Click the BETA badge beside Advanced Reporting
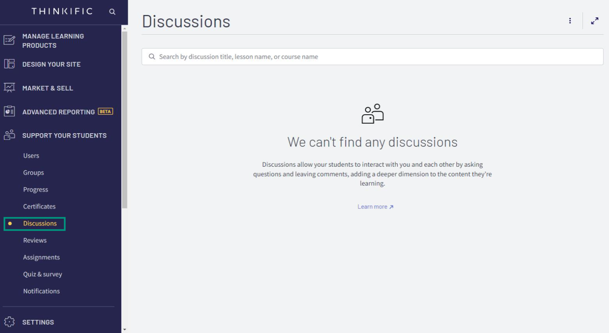 click(105, 112)
